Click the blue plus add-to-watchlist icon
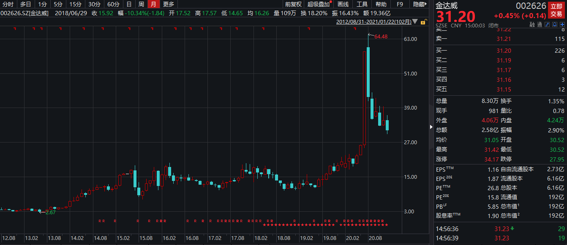Screen dimensions: 567x245 click(562, 25)
